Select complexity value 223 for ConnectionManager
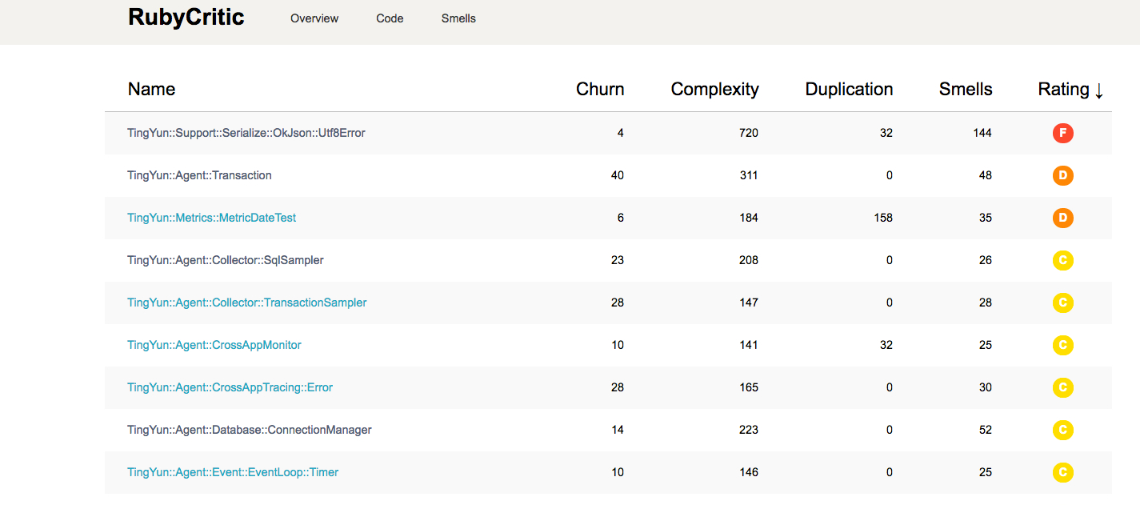Viewport: 1140px width, 505px height. click(x=749, y=430)
